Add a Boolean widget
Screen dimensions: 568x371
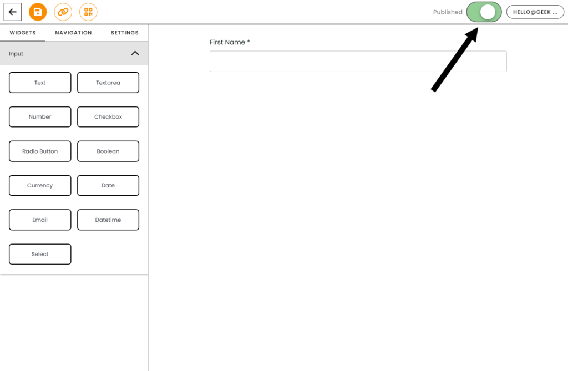click(108, 151)
